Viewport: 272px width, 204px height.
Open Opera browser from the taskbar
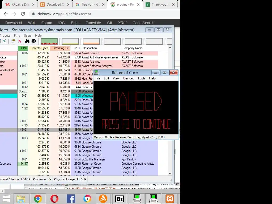[x=54, y=199]
